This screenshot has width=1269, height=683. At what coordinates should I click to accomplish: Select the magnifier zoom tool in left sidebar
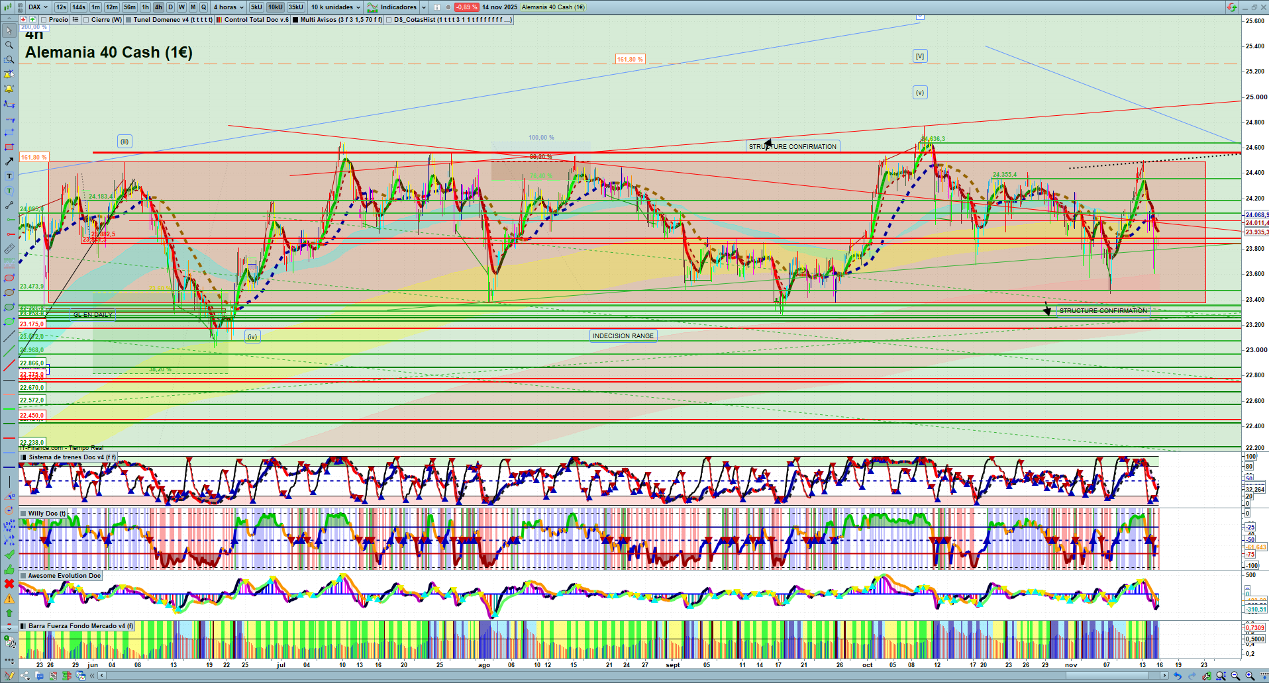pyautogui.click(x=9, y=45)
